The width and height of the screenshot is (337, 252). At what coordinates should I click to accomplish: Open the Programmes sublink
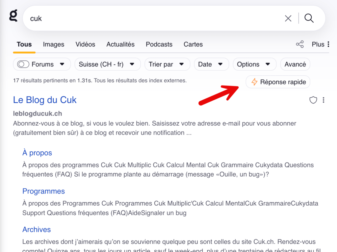pos(44,191)
